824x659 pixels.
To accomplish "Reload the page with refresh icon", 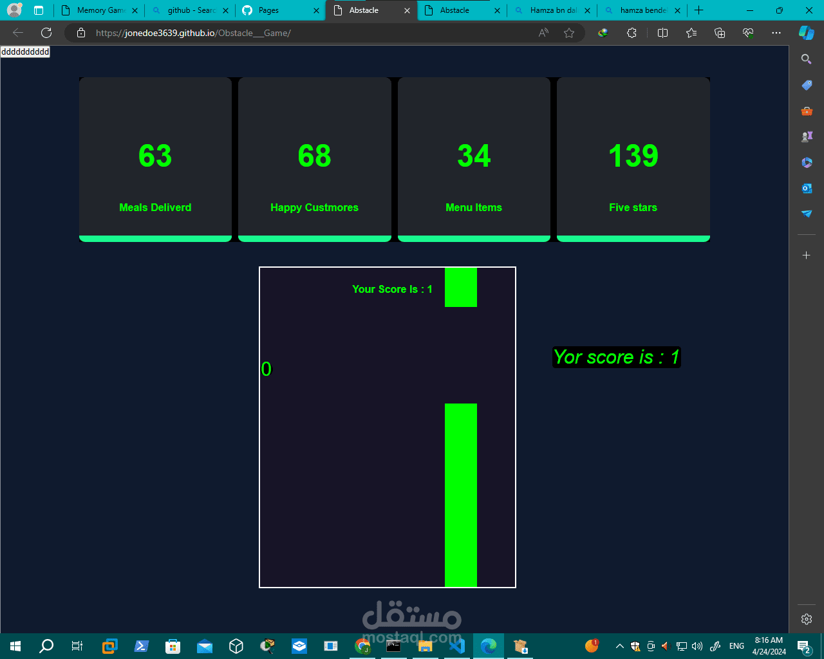I will [x=46, y=33].
